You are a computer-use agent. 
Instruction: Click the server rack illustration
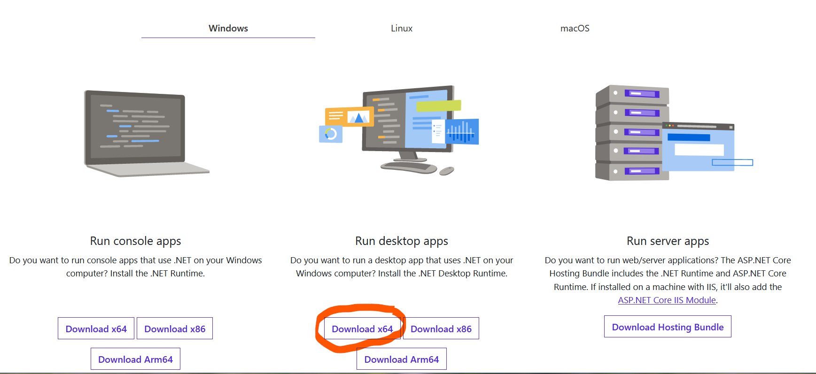tap(674, 133)
